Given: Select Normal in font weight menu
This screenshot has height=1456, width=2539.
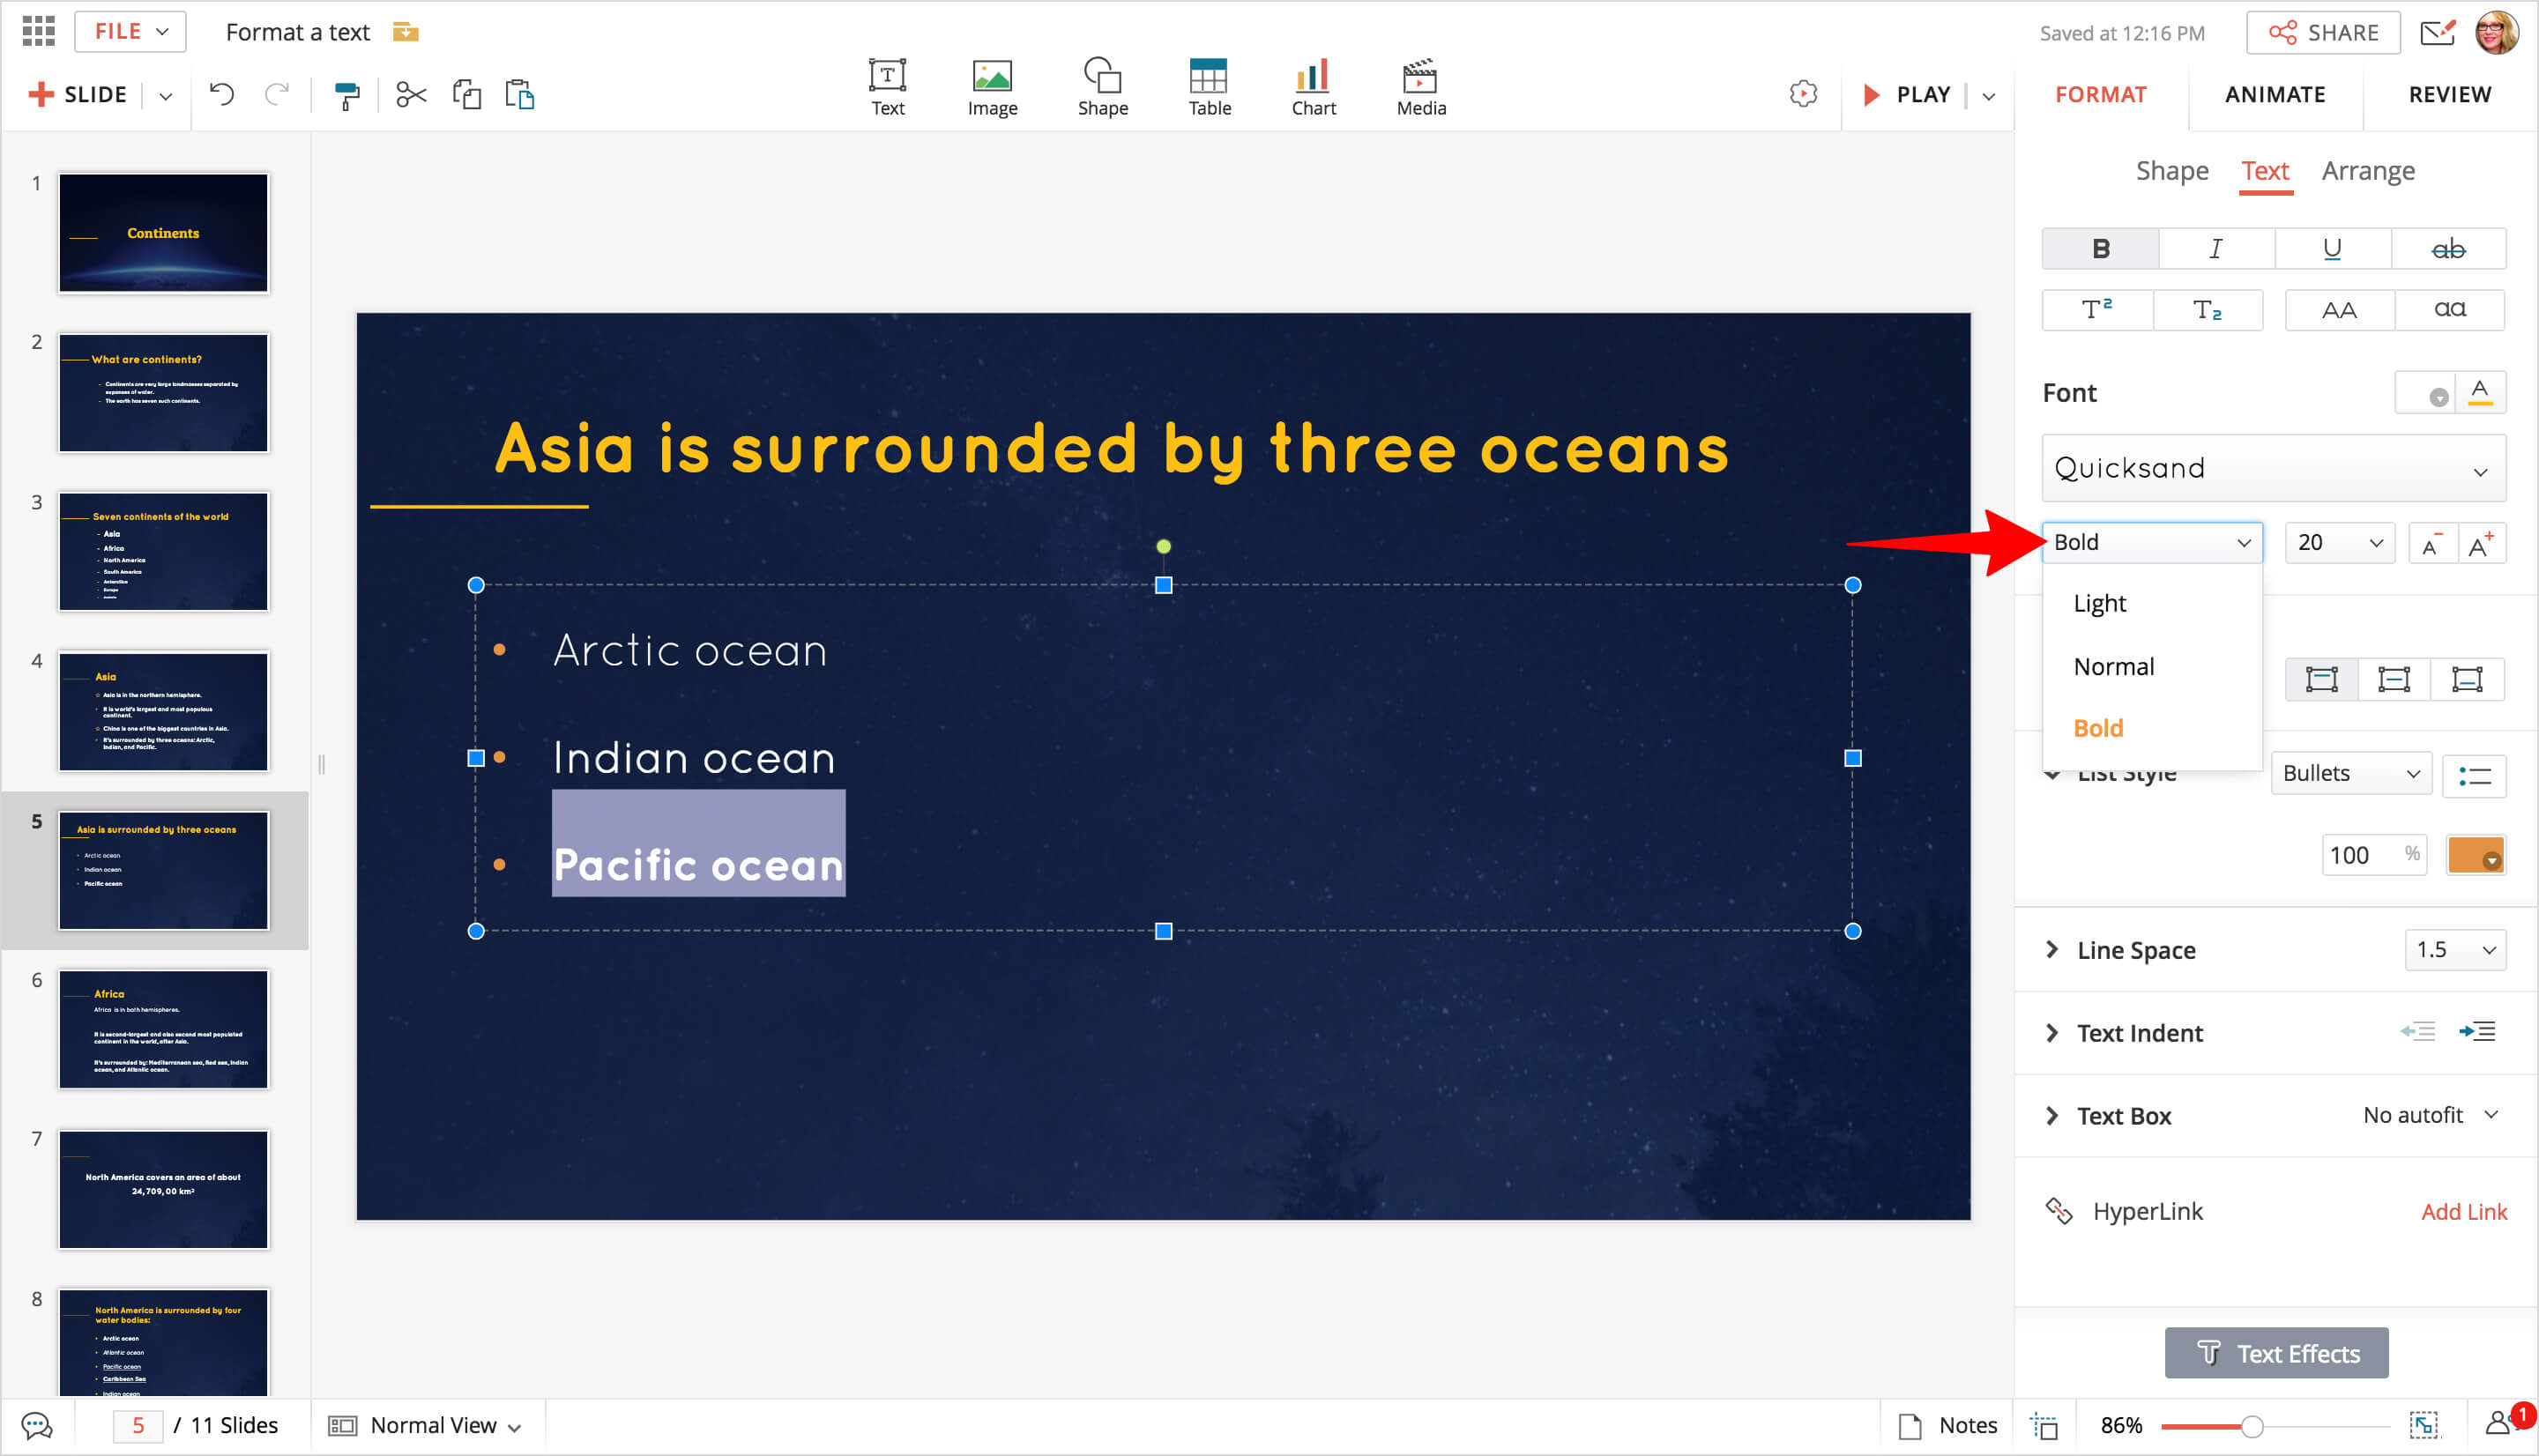Looking at the screenshot, I should [2114, 666].
